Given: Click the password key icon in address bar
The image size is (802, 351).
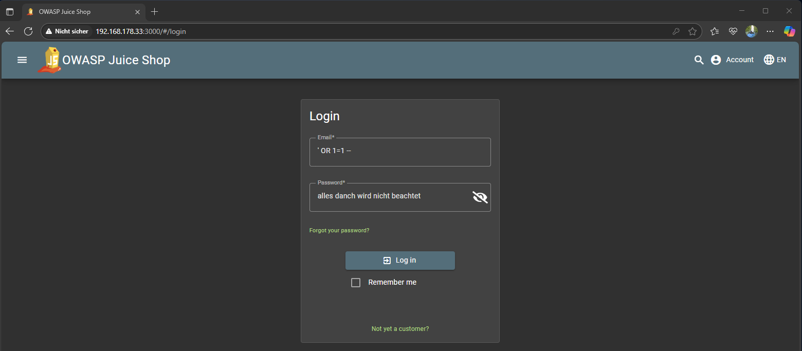Looking at the screenshot, I should (x=676, y=31).
